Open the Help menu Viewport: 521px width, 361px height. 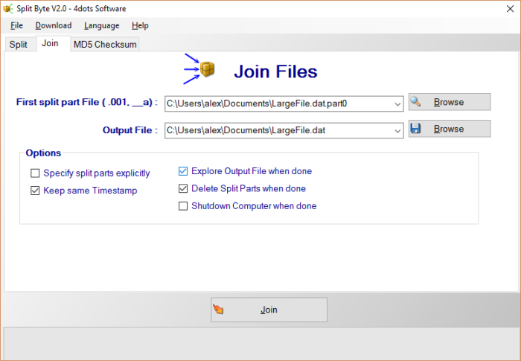click(140, 25)
